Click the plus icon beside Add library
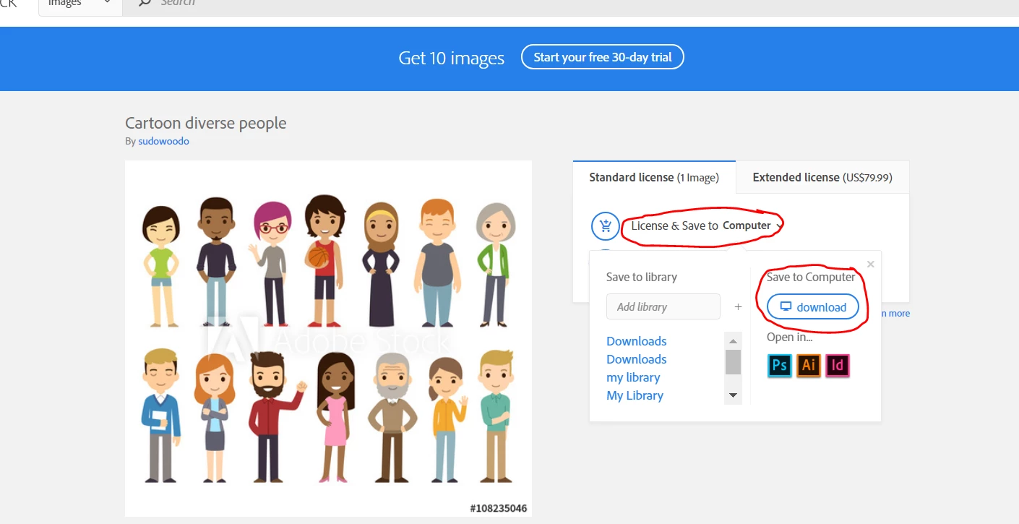 point(738,306)
